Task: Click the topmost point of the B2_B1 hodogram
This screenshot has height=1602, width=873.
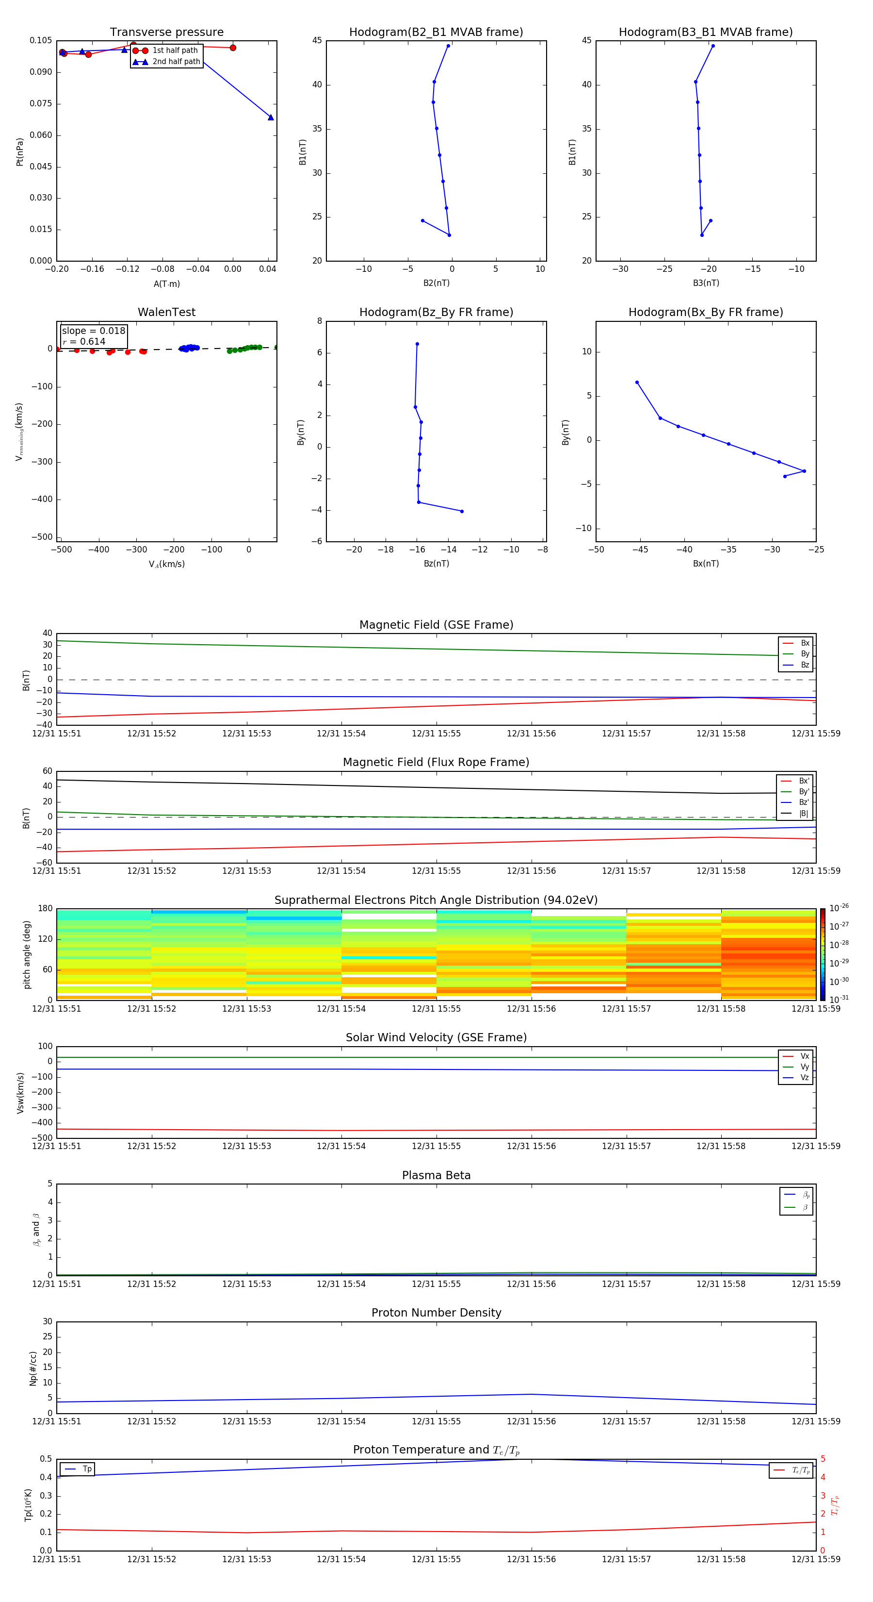Action: click(x=448, y=46)
